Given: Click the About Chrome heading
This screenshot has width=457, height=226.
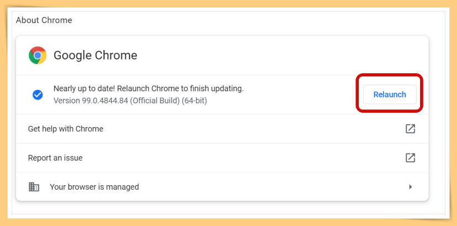Looking at the screenshot, I should (44, 20).
